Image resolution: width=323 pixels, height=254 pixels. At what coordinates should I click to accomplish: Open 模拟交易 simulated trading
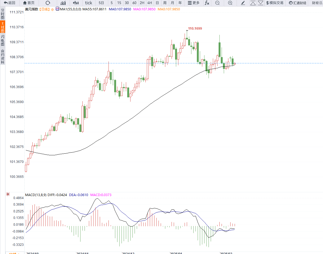(x=275, y=3)
